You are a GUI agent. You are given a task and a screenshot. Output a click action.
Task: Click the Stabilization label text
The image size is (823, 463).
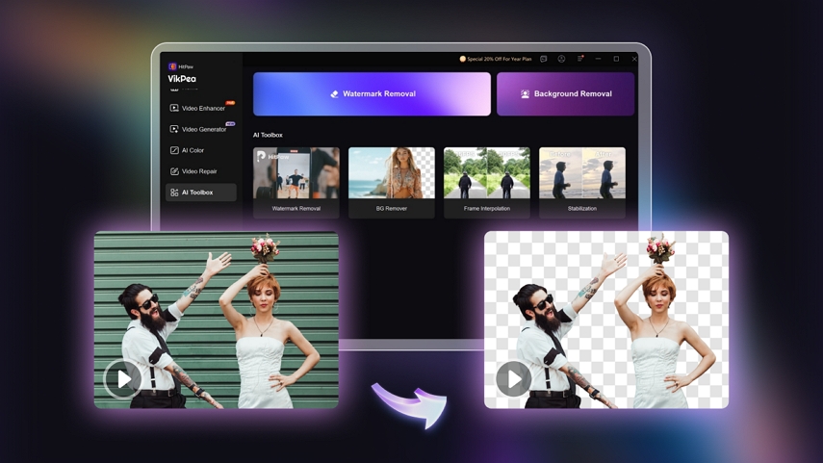(582, 209)
